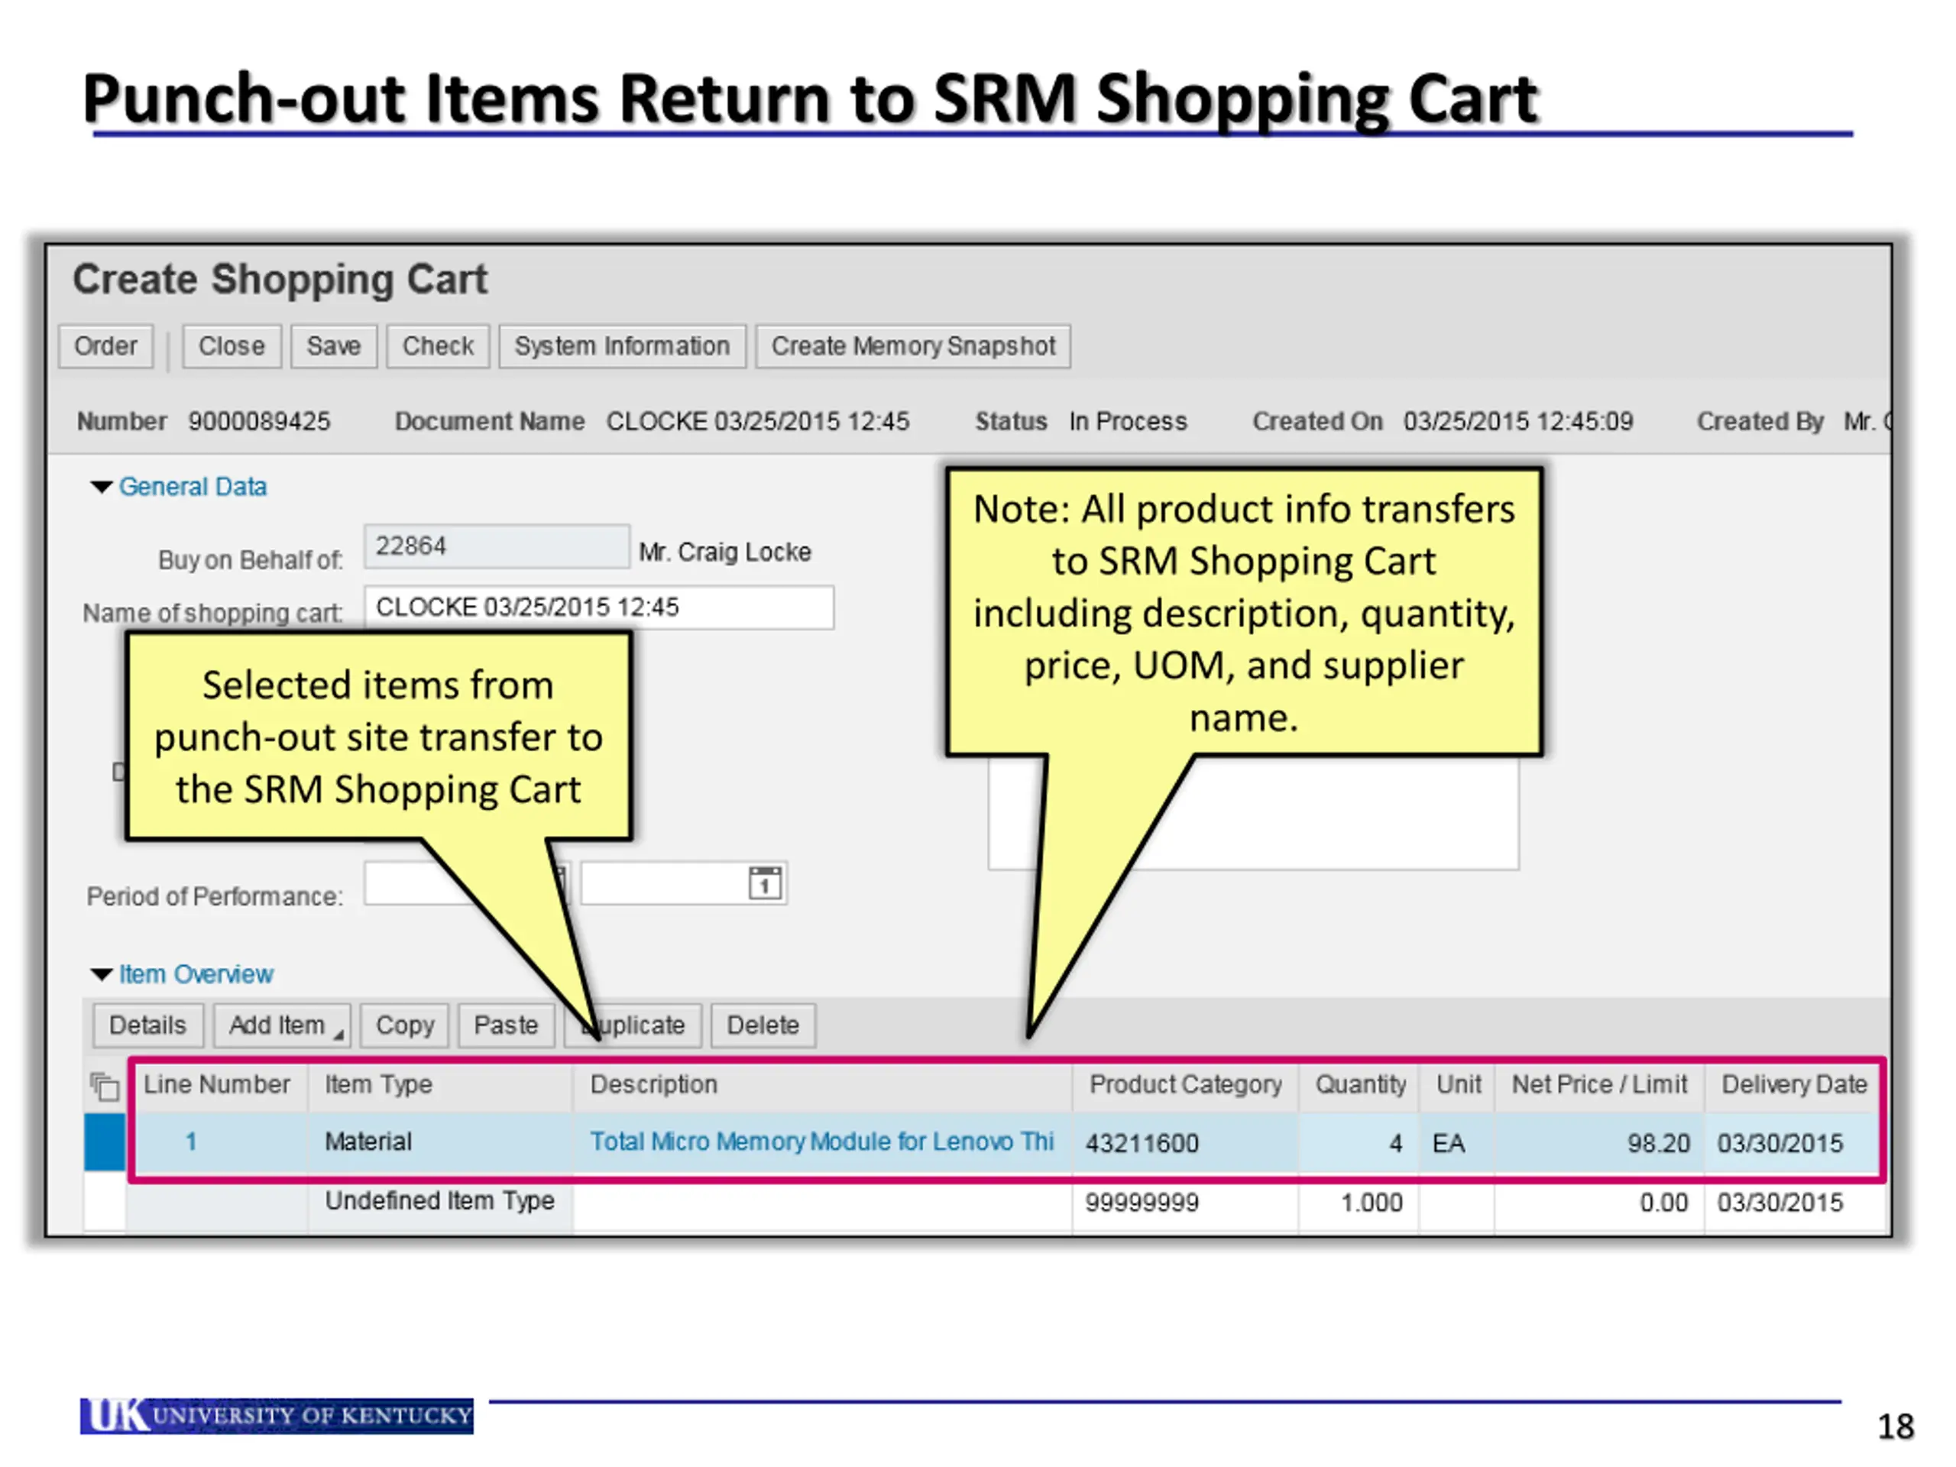The image size is (1956, 1467).
Task: Open Period of Performance end date calendar
Action: (x=765, y=882)
